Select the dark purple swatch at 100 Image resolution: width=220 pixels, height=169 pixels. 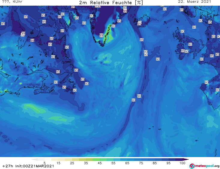click(x=179, y=159)
